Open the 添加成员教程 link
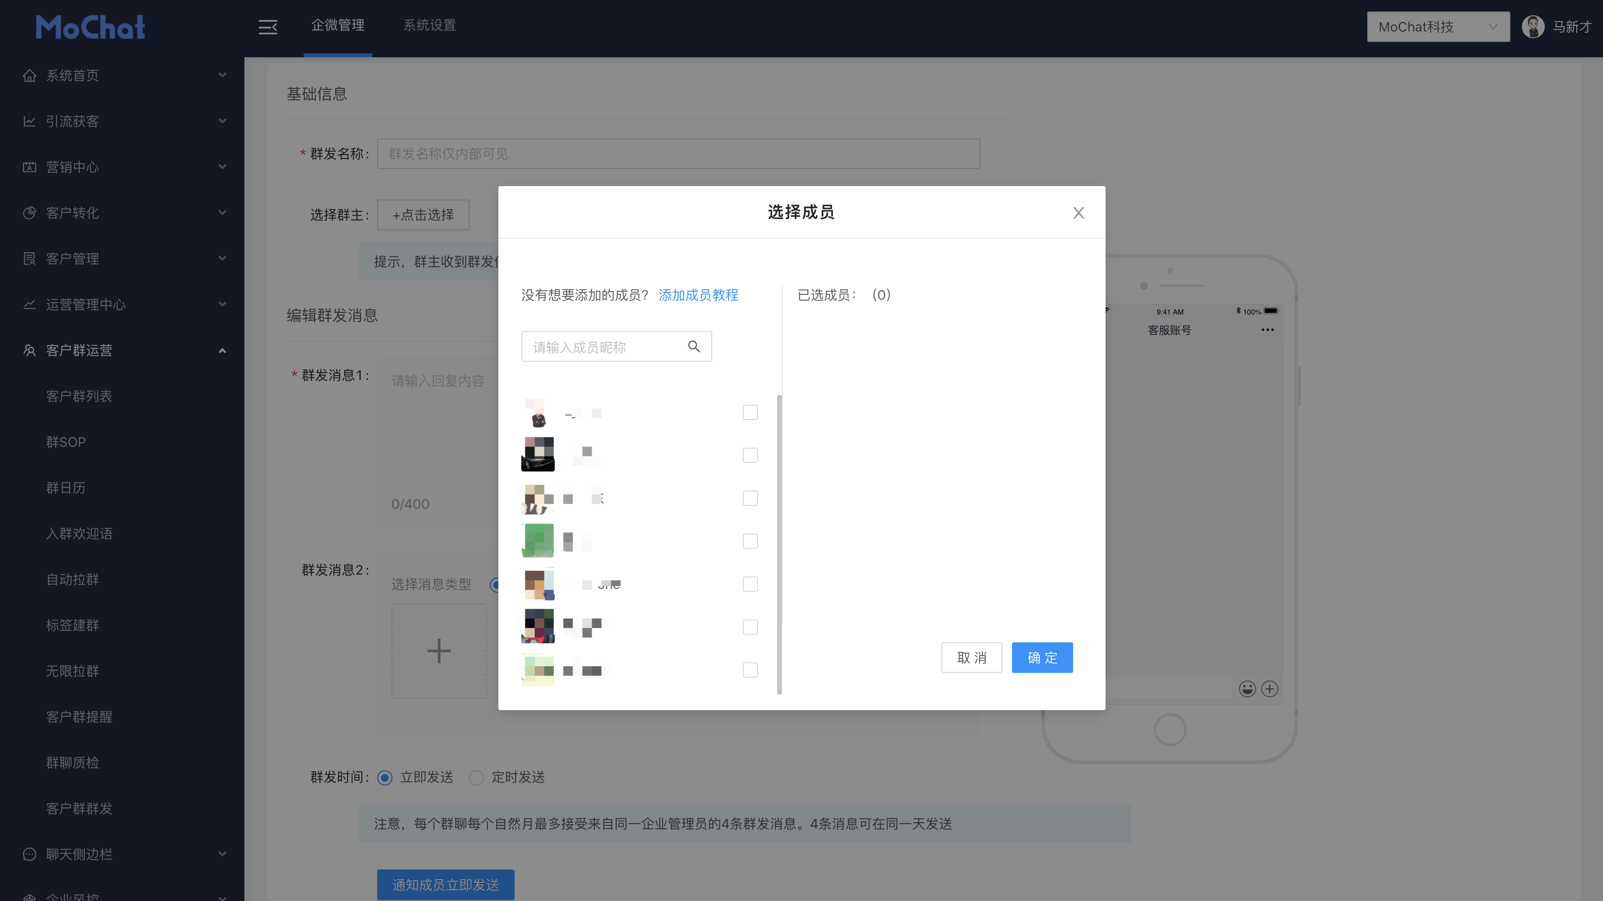Viewport: 1603px width, 901px height. click(698, 295)
